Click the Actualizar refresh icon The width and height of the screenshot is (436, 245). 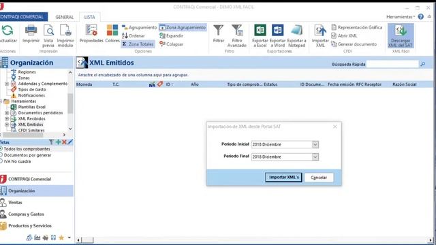tap(7, 31)
